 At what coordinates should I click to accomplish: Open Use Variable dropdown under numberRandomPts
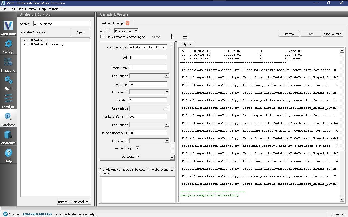149,141
